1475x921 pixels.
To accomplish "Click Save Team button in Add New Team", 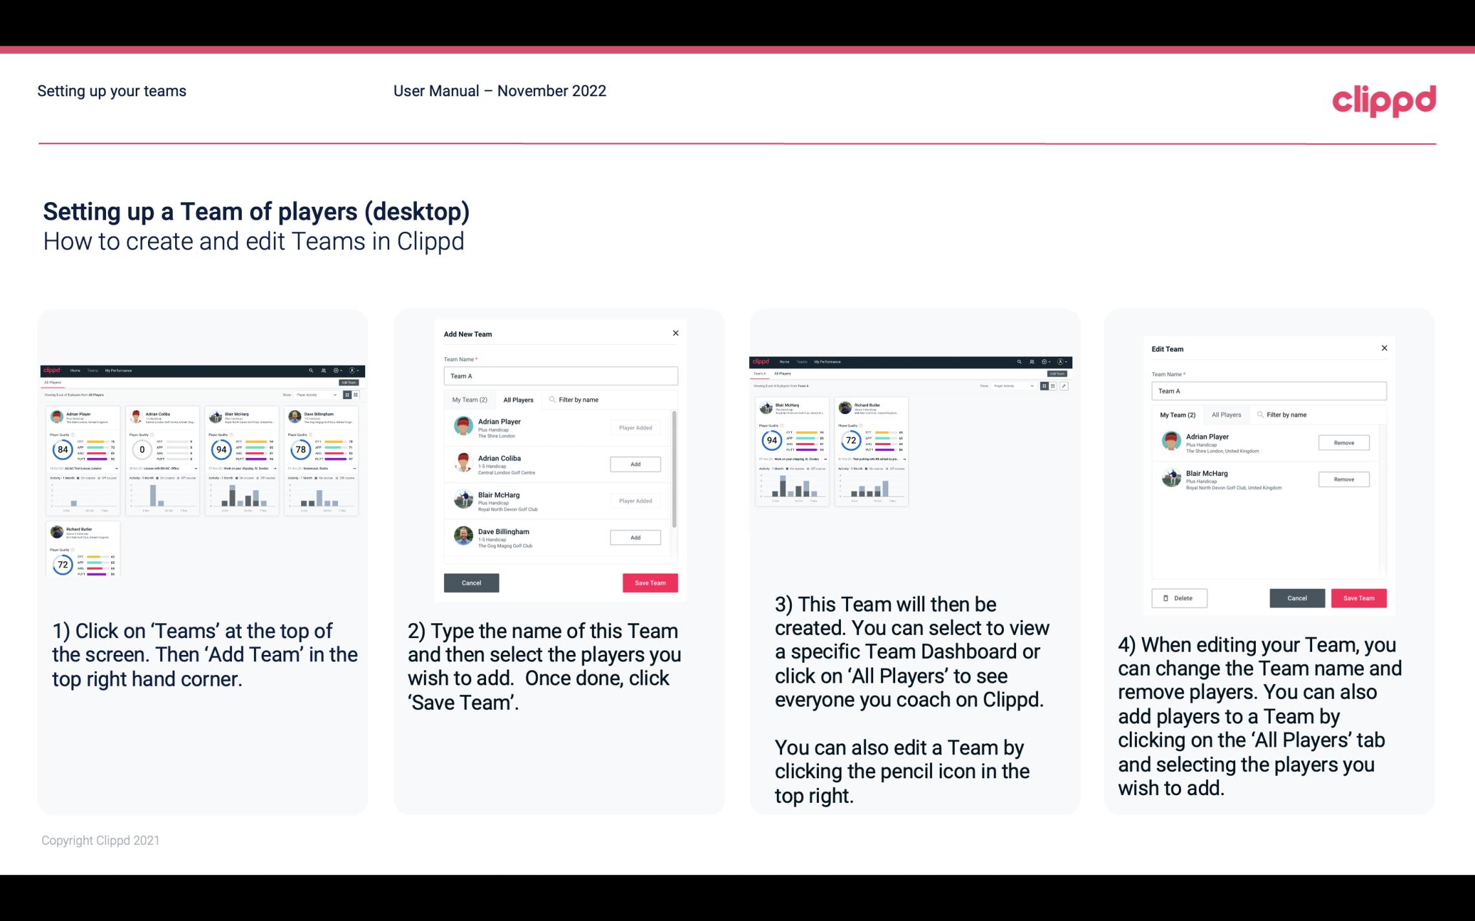I will (650, 581).
